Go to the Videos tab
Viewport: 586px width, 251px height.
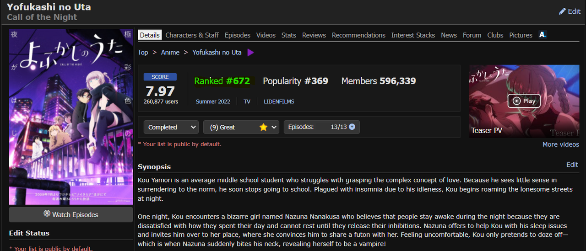coord(266,35)
